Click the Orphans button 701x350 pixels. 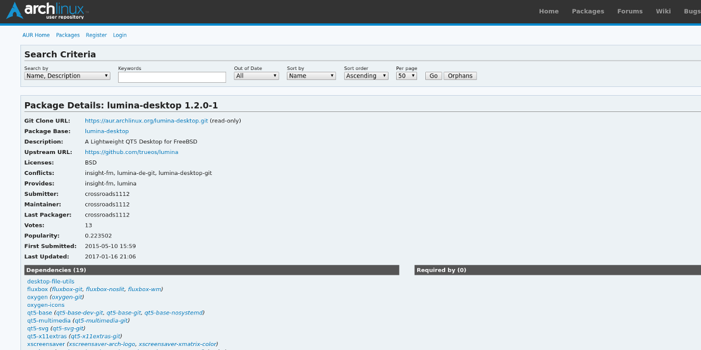coord(460,76)
